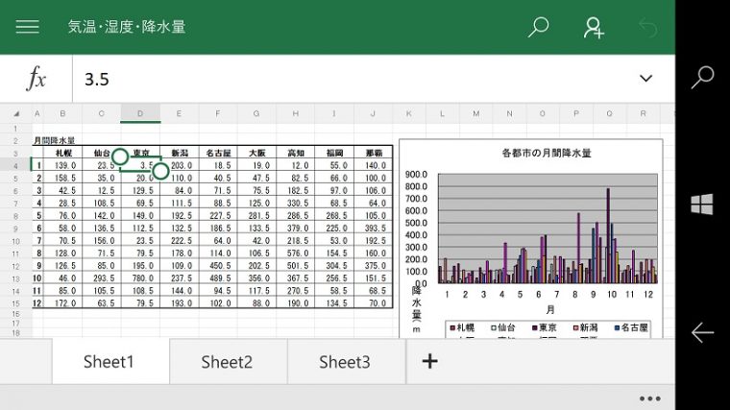Tap the Select All corner triangle
Viewport: 730px width, 410px height.
click(16, 113)
